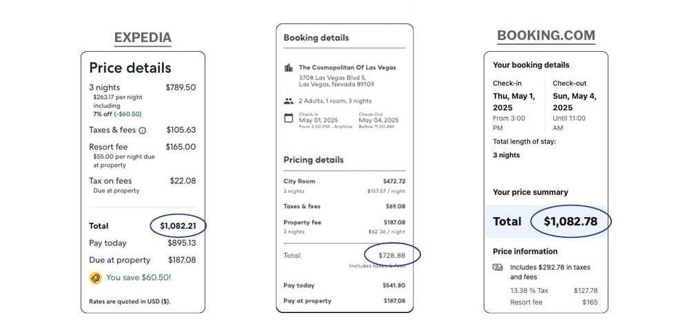689x333 pixels.
Task: Click the cash icon under Price information
Action: tap(497, 268)
